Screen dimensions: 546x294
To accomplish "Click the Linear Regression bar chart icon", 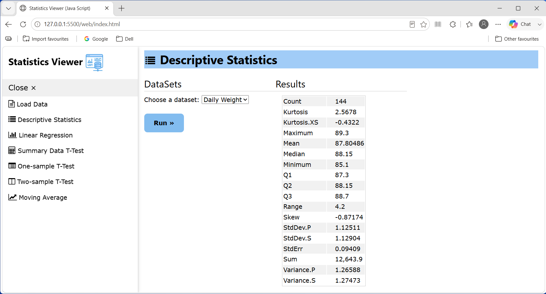I will click(12, 135).
